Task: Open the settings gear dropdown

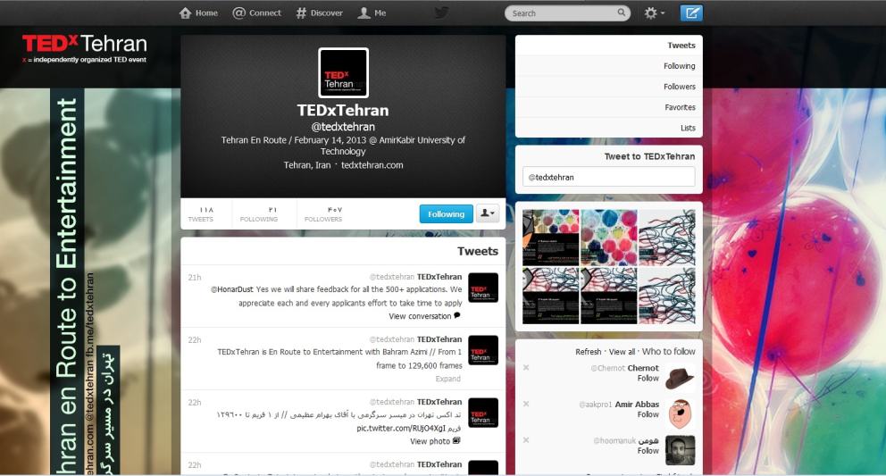Action: click(655, 13)
